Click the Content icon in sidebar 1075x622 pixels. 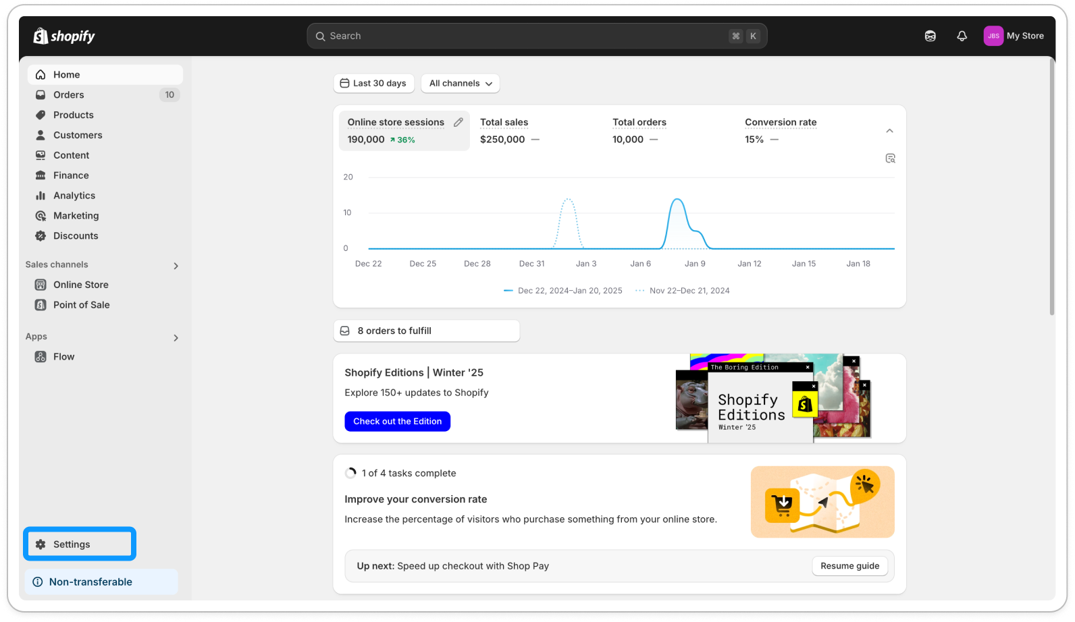41,155
